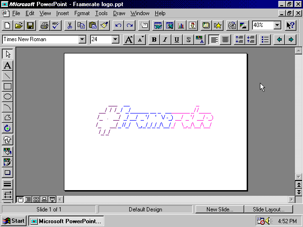The image size is (303, 227).
Task: Undo the last action
Action: point(118,25)
